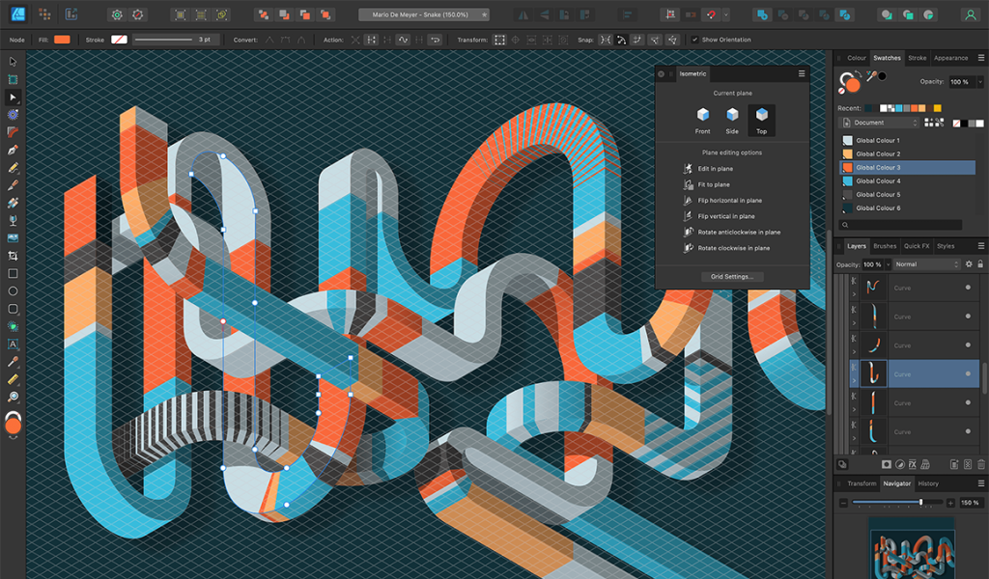989x579 pixels.
Task: Switch to the Quick FX tab
Action: (x=916, y=246)
